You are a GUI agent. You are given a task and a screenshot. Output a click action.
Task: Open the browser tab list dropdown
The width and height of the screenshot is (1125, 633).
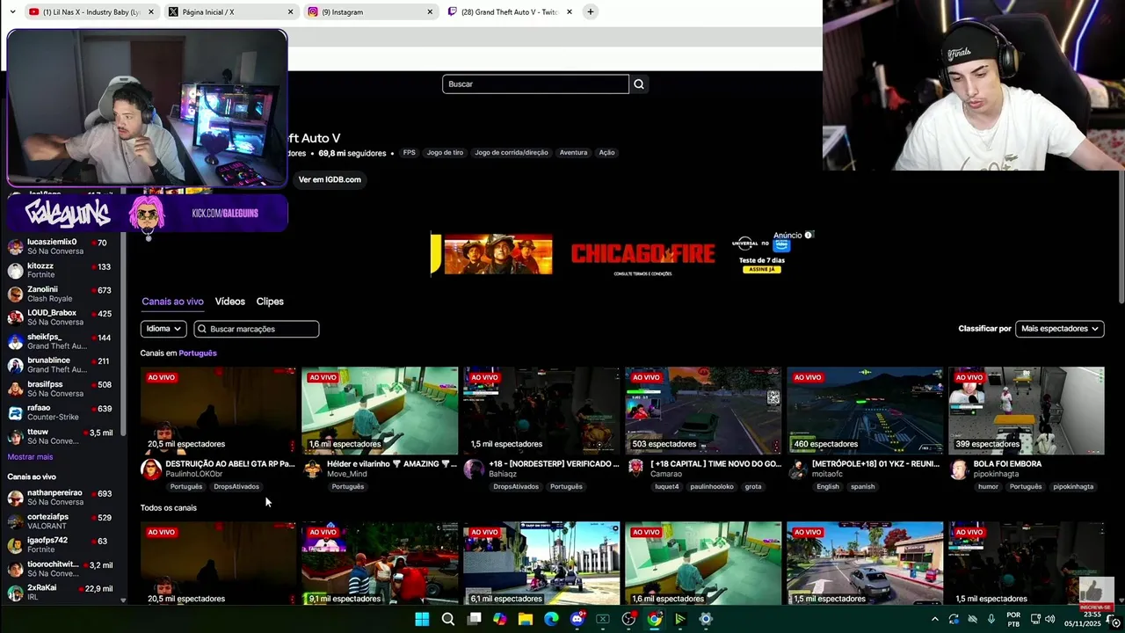point(12,11)
